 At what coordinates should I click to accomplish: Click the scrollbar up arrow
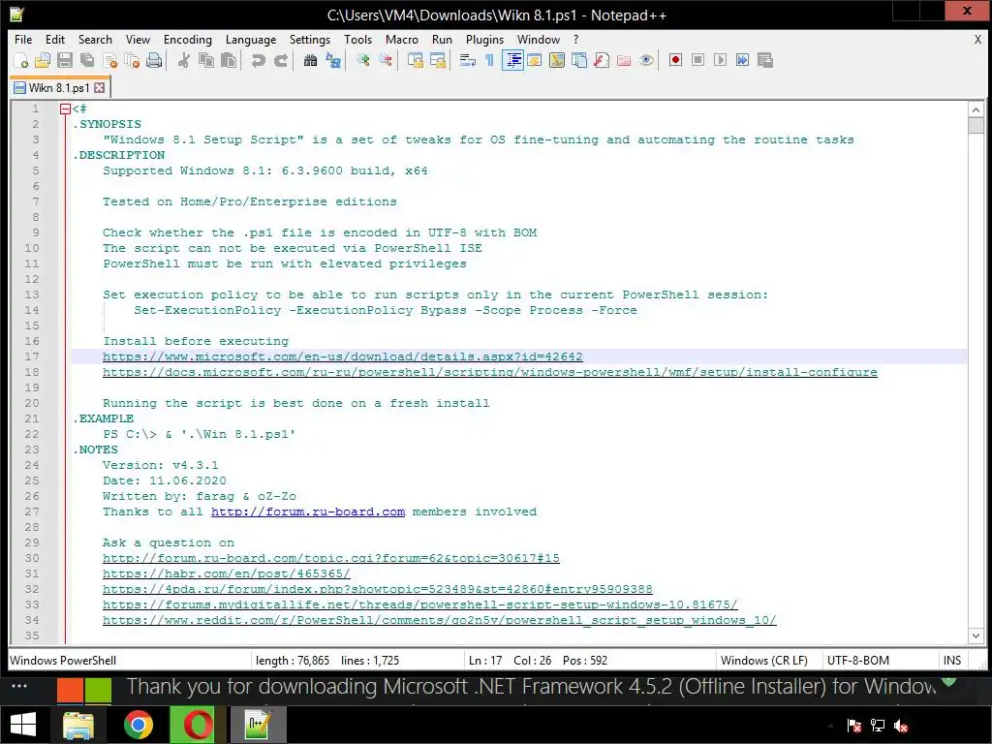(x=976, y=109)
